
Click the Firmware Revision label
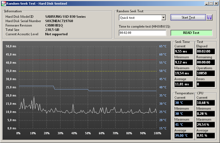[19, 25]
